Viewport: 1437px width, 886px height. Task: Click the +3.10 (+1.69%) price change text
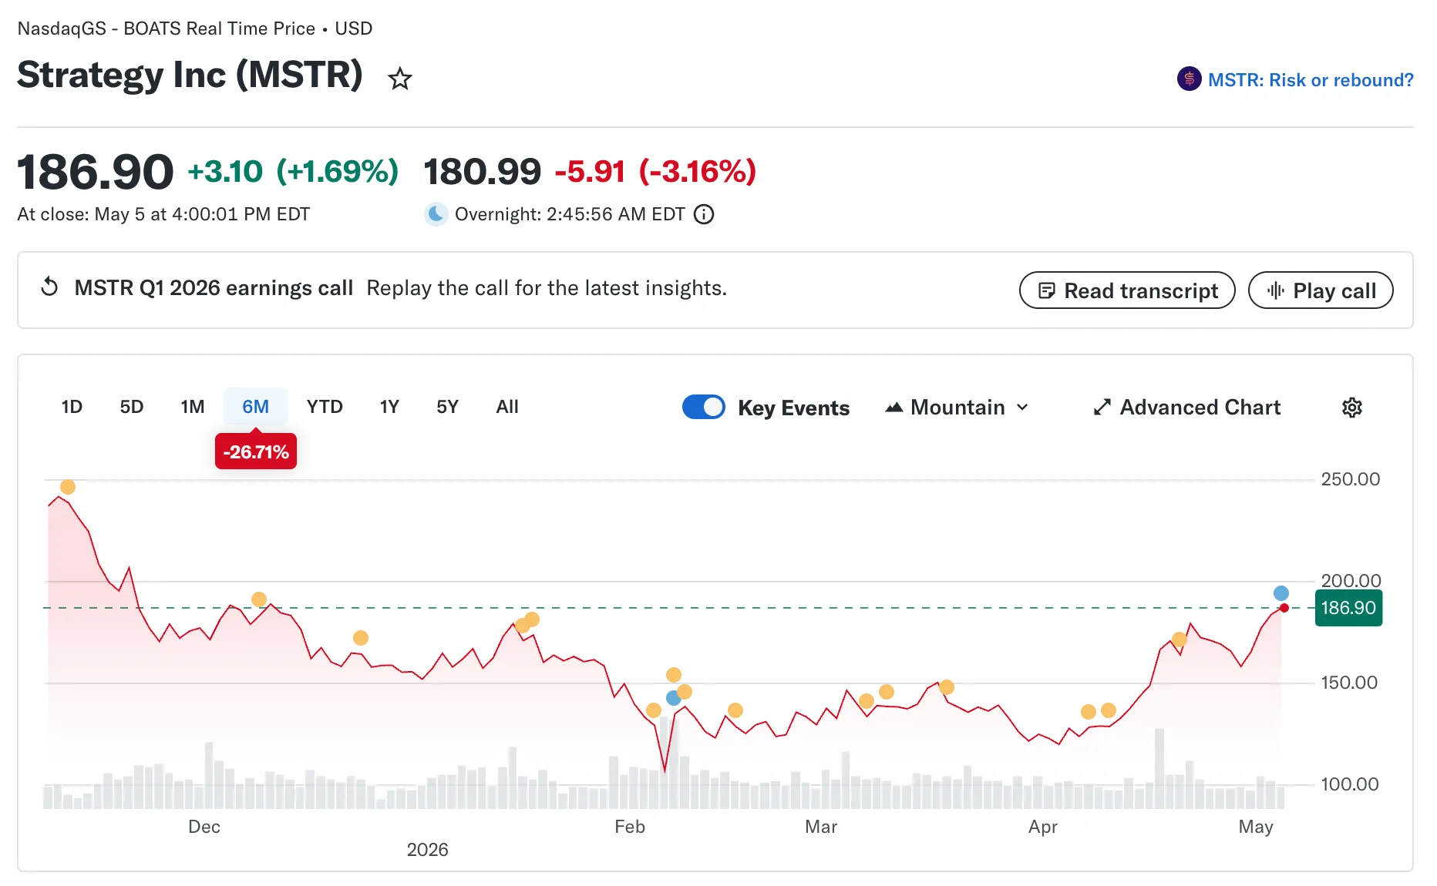pyautogui.click(x=293, y=171)
